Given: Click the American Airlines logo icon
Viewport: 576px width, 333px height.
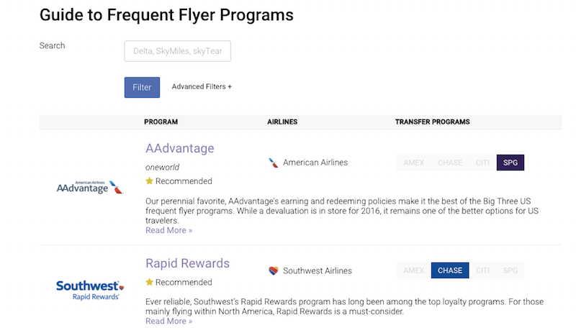Looking at the screenshot, I should [x=274, y=163].
